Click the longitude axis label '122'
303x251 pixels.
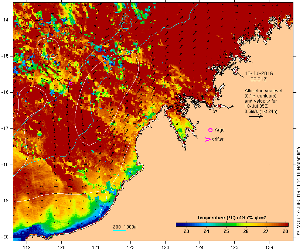pos(131,247)
